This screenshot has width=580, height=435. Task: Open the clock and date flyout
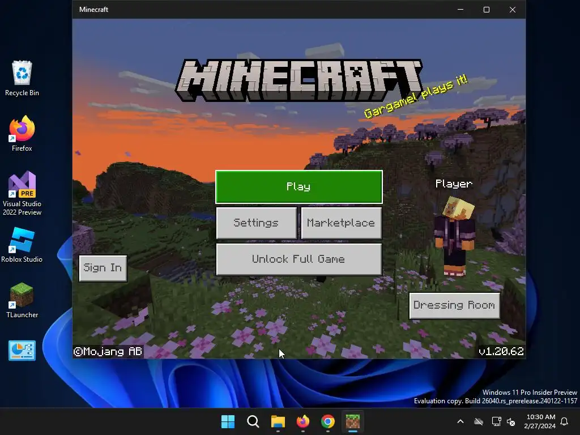540,421
